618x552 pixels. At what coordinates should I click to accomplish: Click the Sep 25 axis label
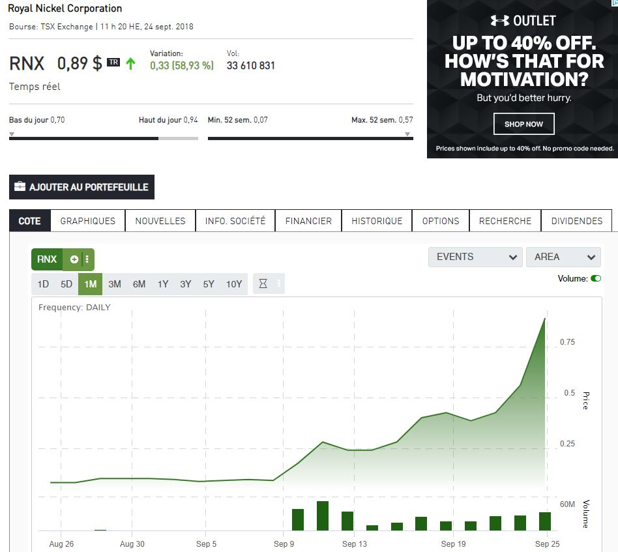547,544
